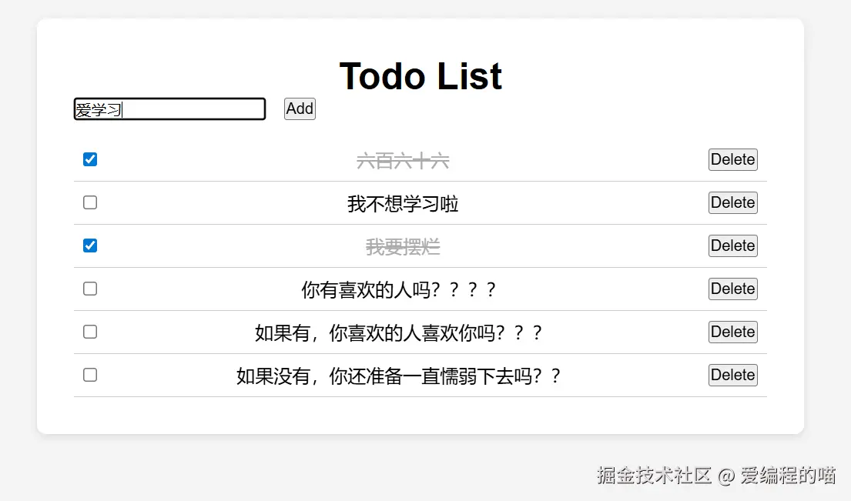This screenshot has width=851, height=501.
Task: Click the Todo List heading
Action: [x=420, y=76]
